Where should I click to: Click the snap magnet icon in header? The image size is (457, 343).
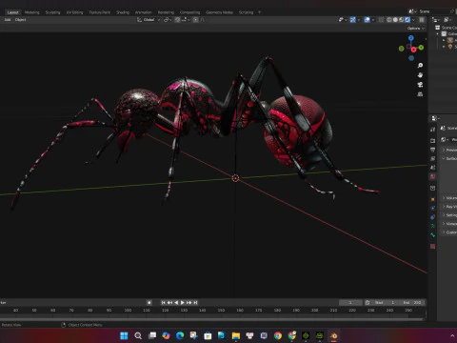coord(177,20)
